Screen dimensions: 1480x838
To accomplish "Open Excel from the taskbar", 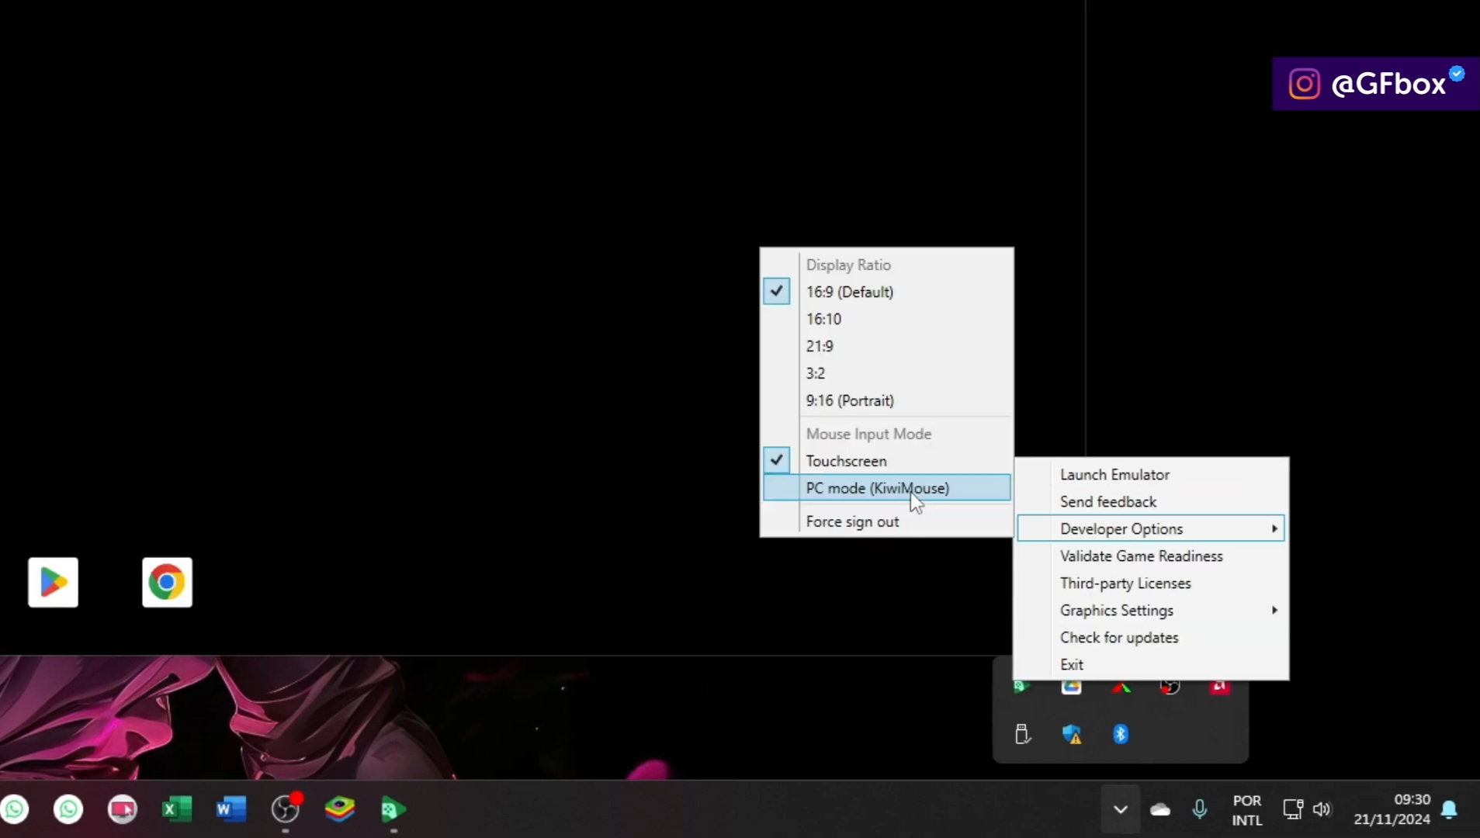I will click(177, 809).
